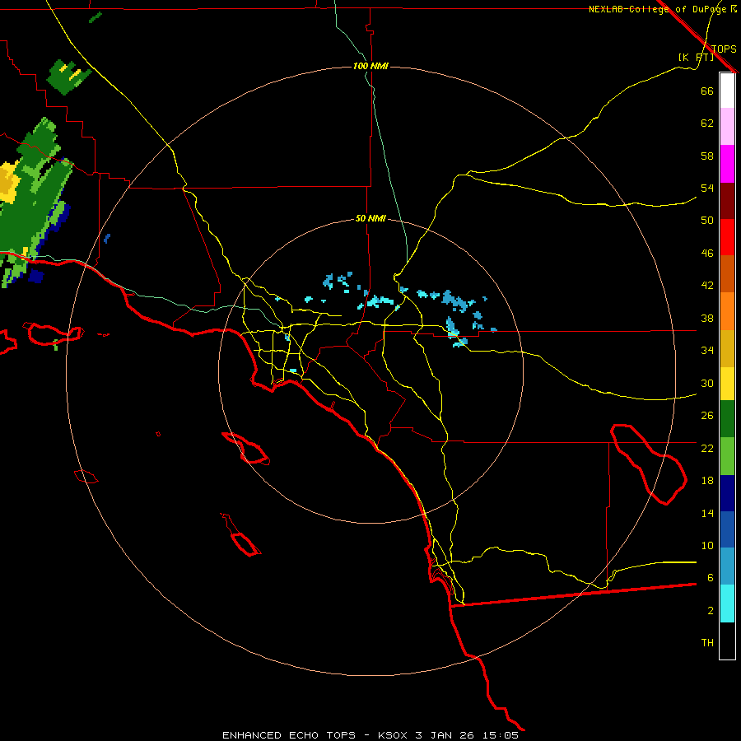
Task: Click the bright orange legend swatch
Action: point(727,311)
